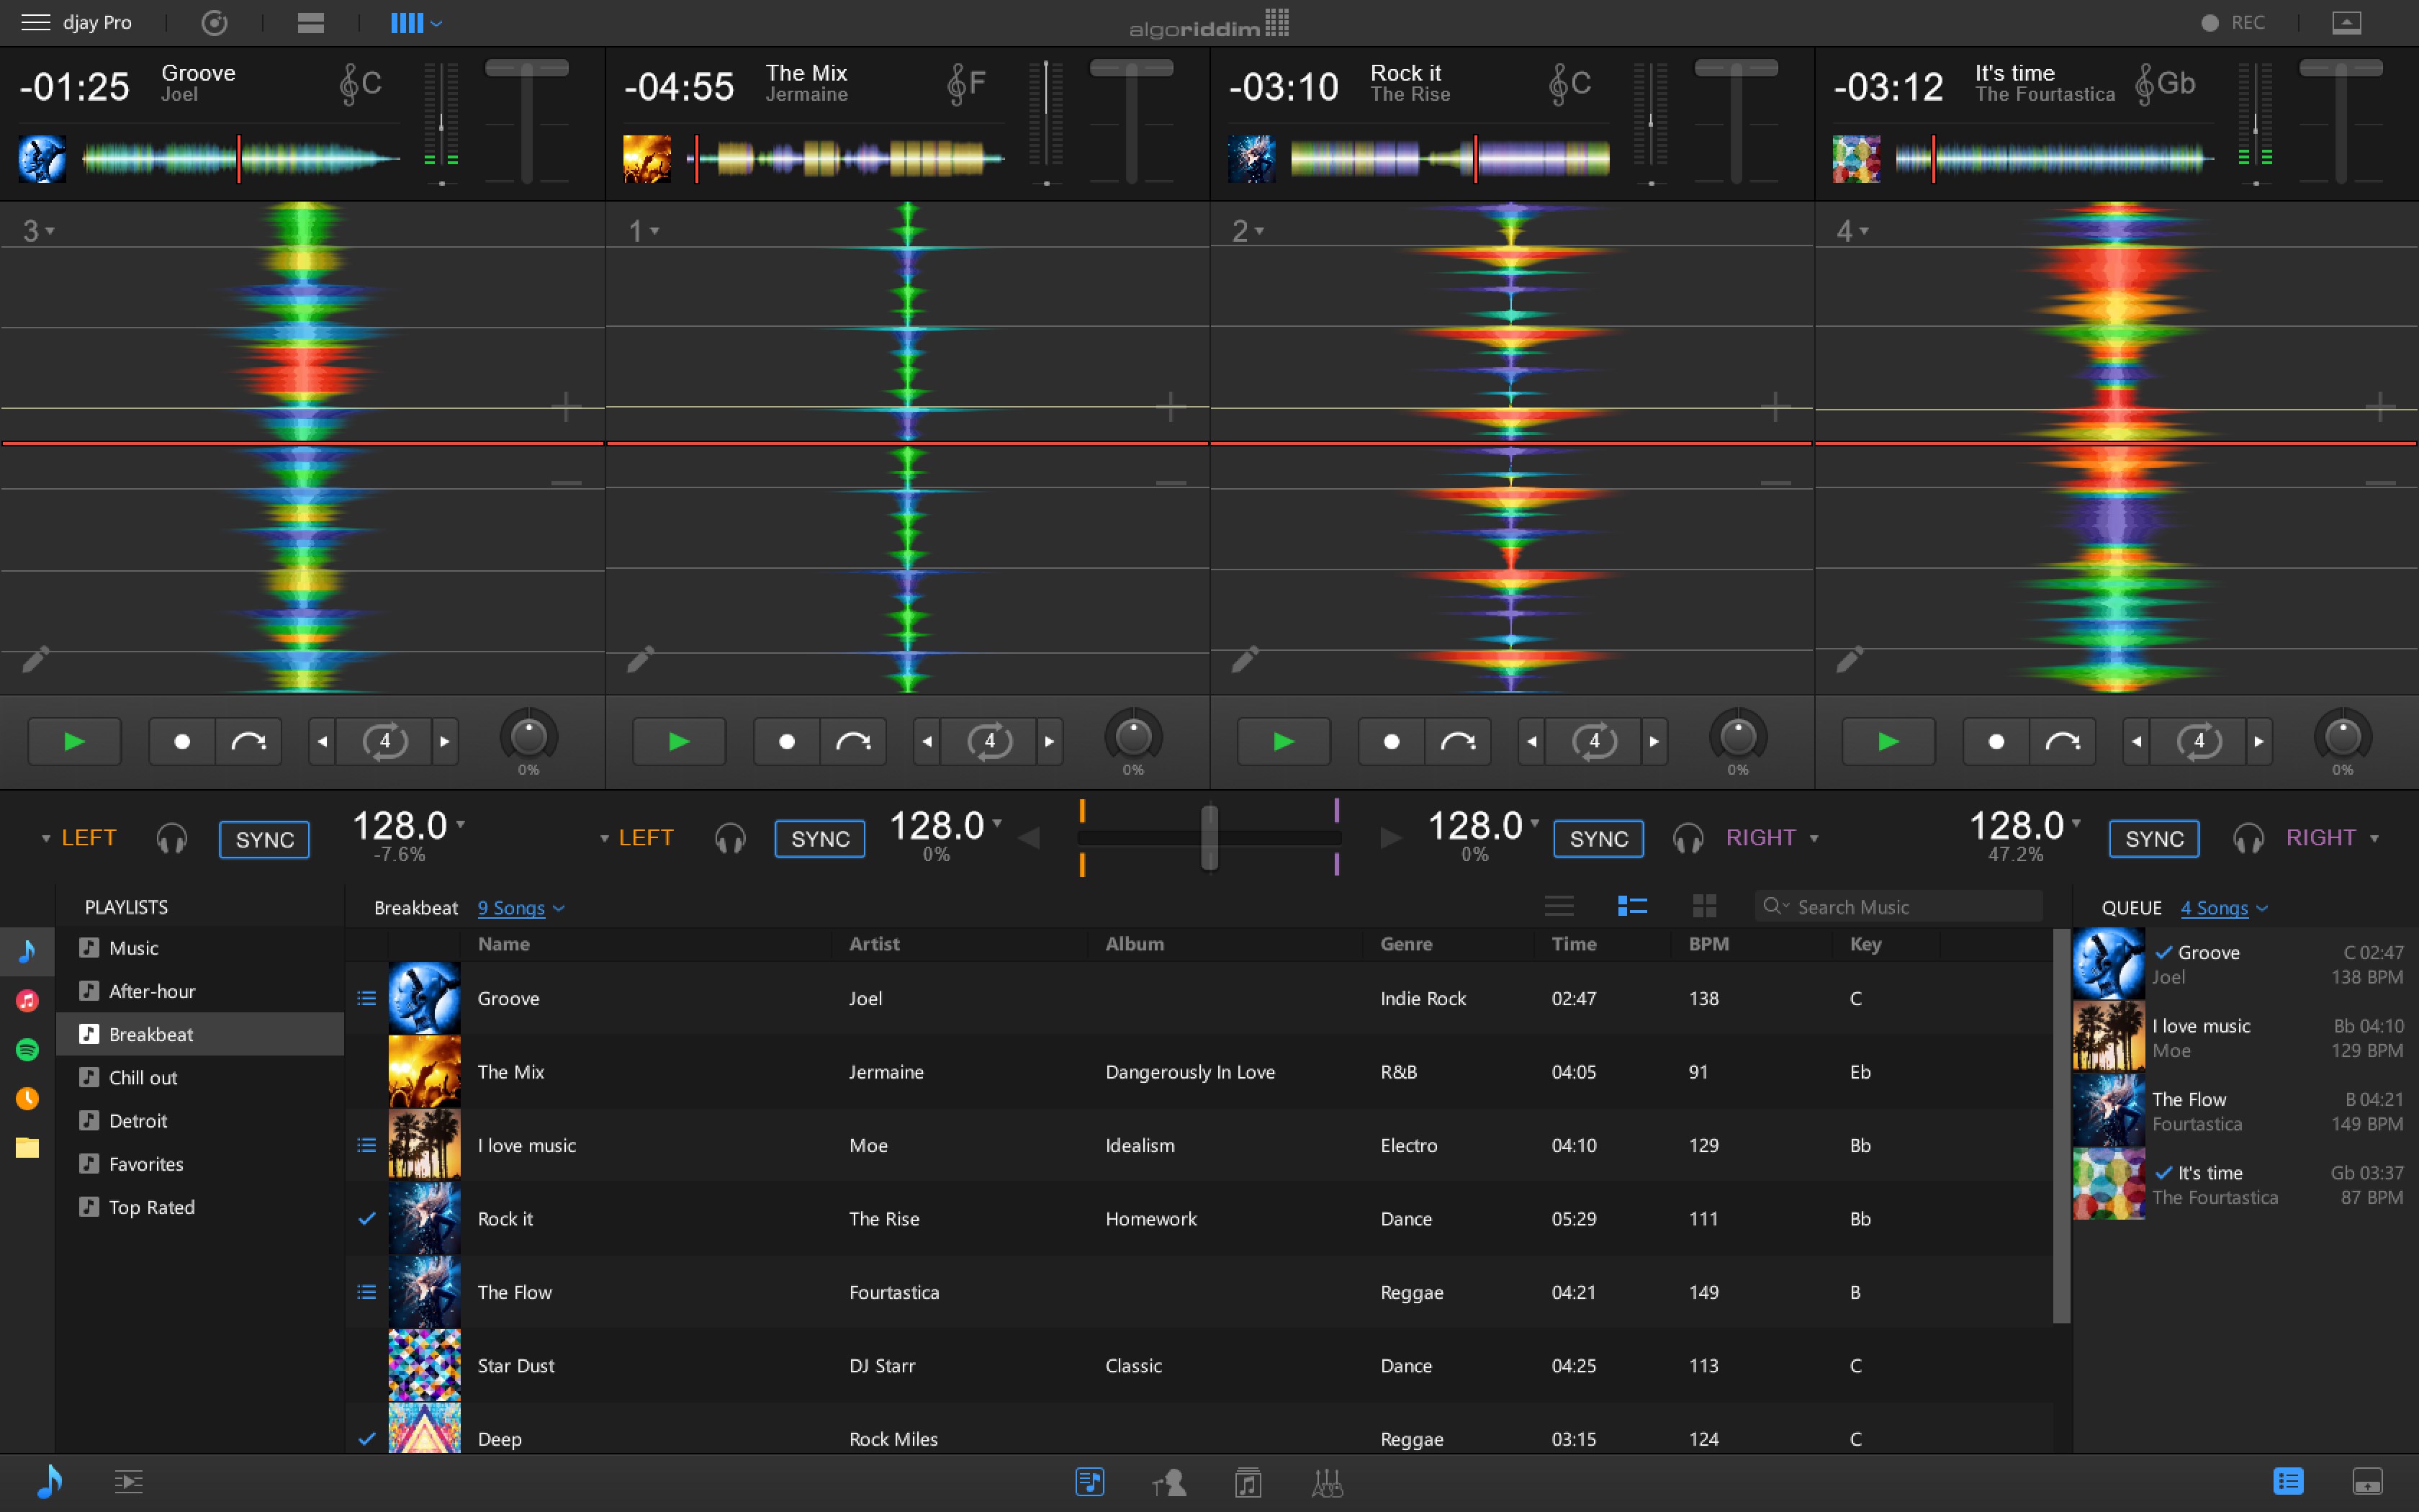The height and width of the screenshot is (1512, 2419).
Task: Open the Spotify music source in sidebar
Action: pos(27,1050)
